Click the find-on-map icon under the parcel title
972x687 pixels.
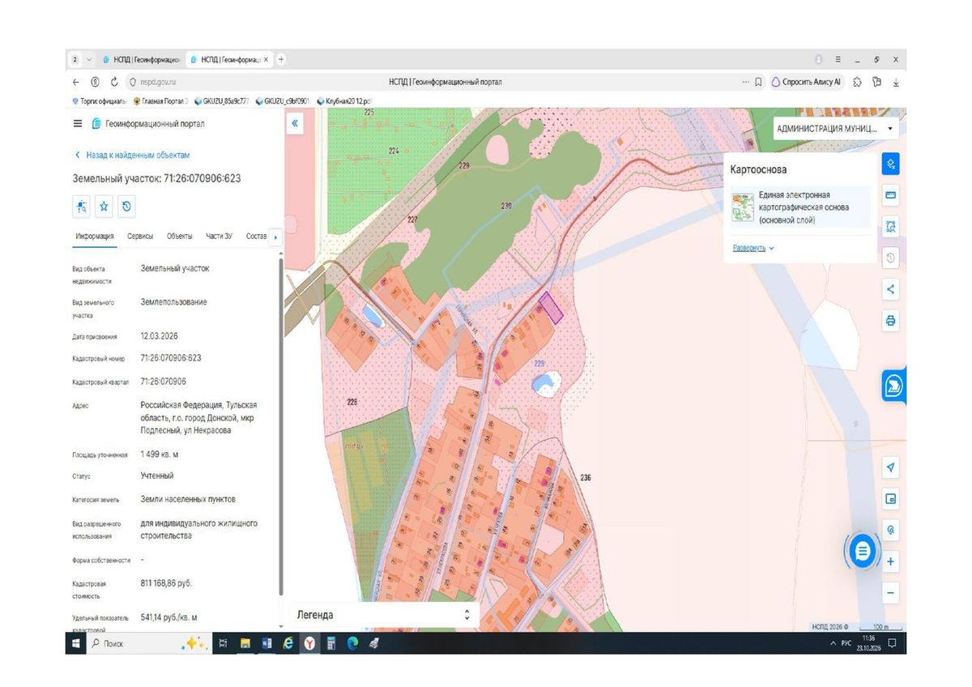(x=82, y=207)
